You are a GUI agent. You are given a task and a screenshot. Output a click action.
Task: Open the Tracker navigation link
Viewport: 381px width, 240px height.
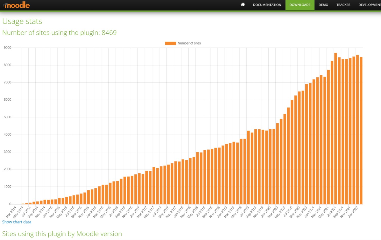(x=343, y=5)
